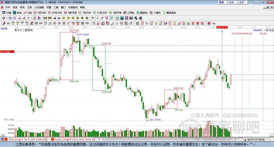Click the 858609 一体化压 title text

[264, 30]
